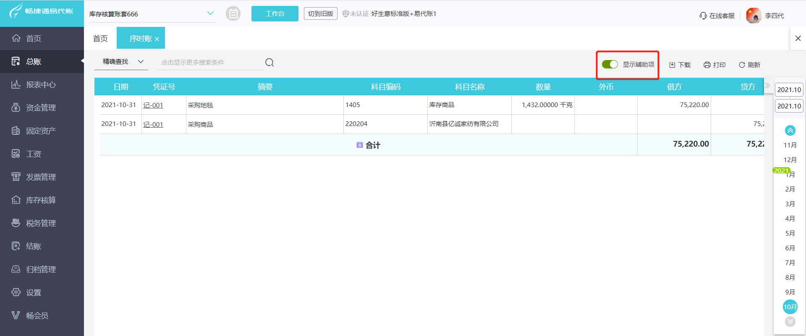Screen dimensions: 806x336
Task: Click the 工作台 button
Action: coord(275,13)
